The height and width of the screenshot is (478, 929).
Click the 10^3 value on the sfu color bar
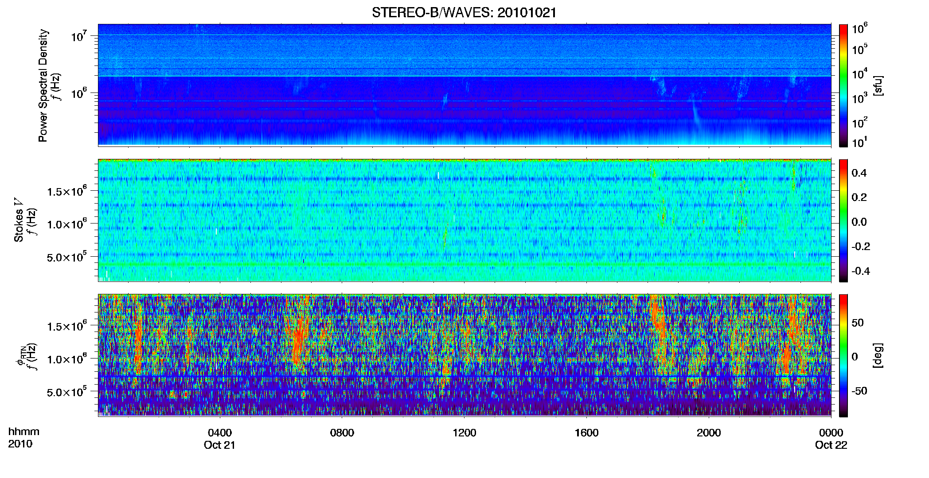coord(860,98)
